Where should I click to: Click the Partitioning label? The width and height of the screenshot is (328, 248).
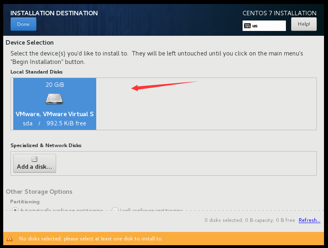point(25,202)
